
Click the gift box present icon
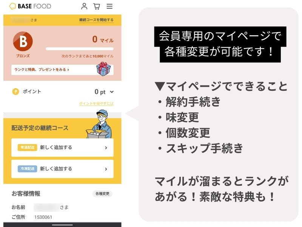pyautogui.click(x=103, y=69)
